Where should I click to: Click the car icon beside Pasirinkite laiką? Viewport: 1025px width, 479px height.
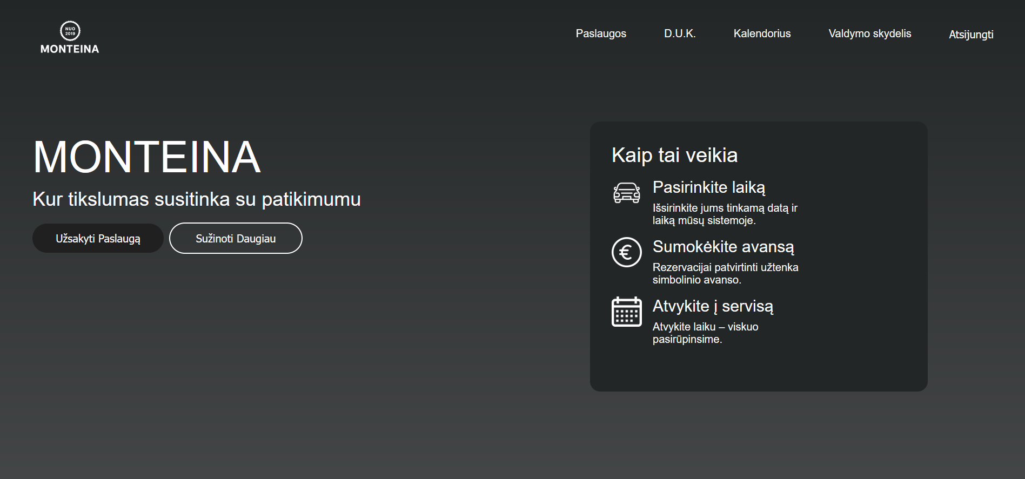tap(626, 193)
